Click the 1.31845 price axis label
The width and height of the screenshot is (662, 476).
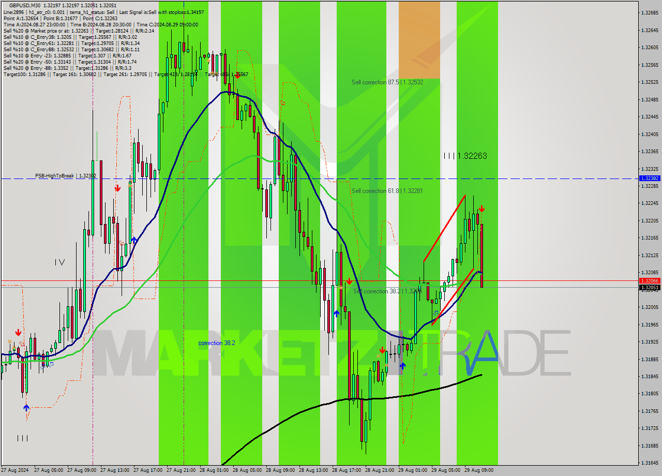[x=650, y=376]
